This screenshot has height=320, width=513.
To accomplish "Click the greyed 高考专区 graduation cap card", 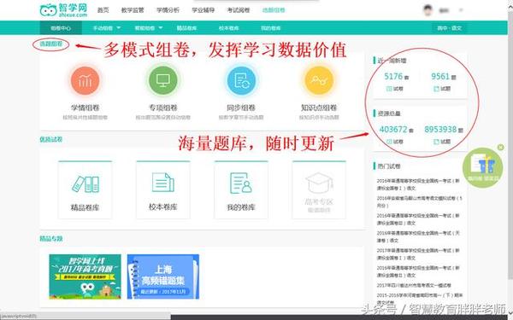I will pos(319,189).
